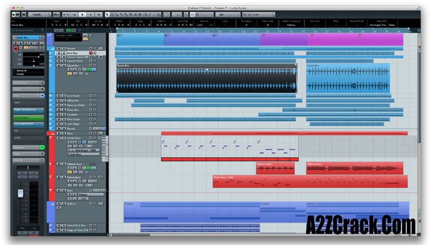Open the Drums folder track icon
The height and width of the screenshot is (245, 431).
click(x=52, y=49)
